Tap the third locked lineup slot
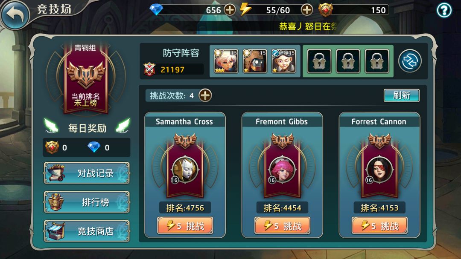 click(x=376, y=61)
